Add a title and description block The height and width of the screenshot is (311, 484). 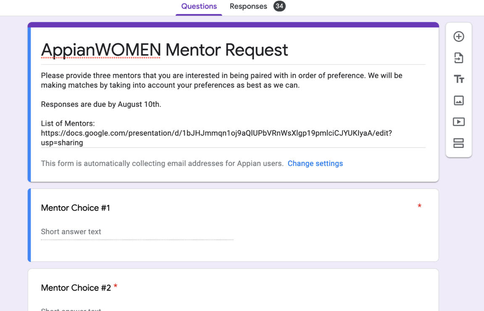click(x=458, y=79)
